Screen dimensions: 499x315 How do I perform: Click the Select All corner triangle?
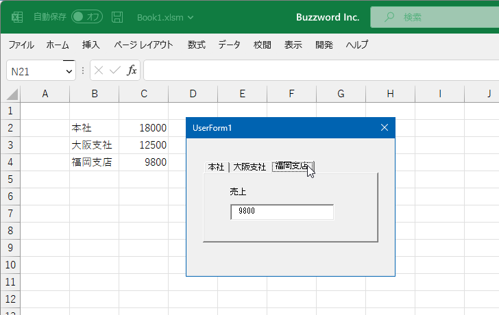pyautogui.click(x=12, y=94)
